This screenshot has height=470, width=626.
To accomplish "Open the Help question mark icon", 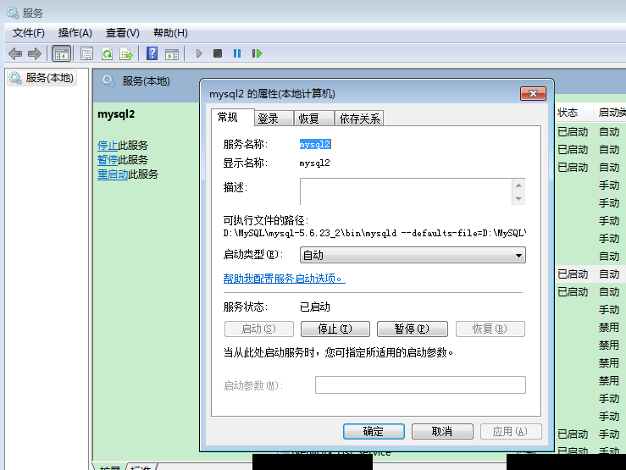I will pos(152,53).
